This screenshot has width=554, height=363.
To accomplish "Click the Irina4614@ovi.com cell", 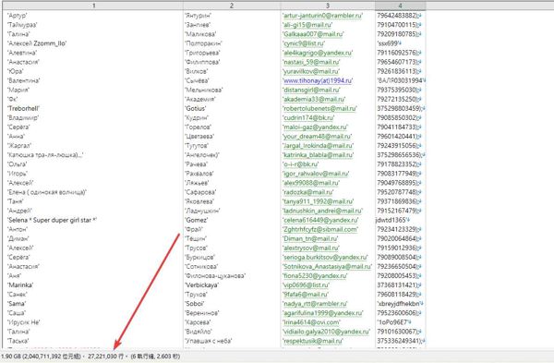I will (312, 322).
